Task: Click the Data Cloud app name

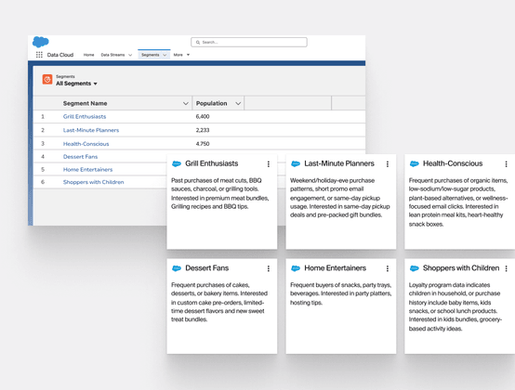Action: [x=60, y=55]
